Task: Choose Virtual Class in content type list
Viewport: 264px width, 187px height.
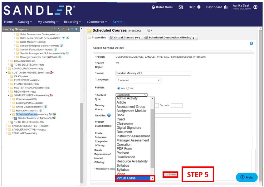Action: click(133, 178)
